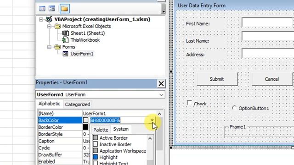The width and height of the screenshot is (294, 165).
Task: Select ThisWorkbook in project tree
Action: click(85, 40)
